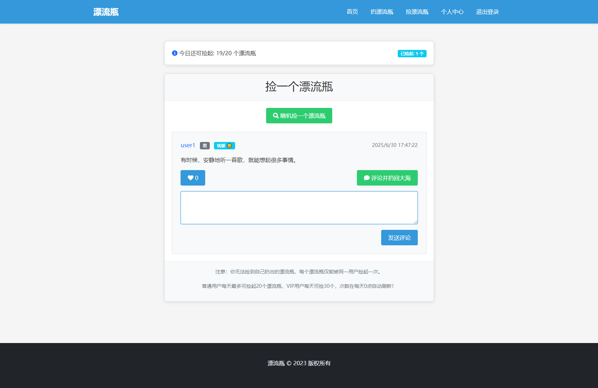The height and width of the screenshot is (388, 598).
Task: Click the bottle timestamp 2025/6/30 17:47:22
Action: coord(395,145)
